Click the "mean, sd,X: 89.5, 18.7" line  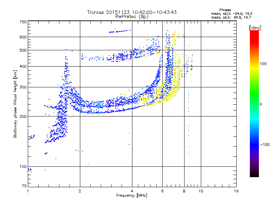click(231, 17)
